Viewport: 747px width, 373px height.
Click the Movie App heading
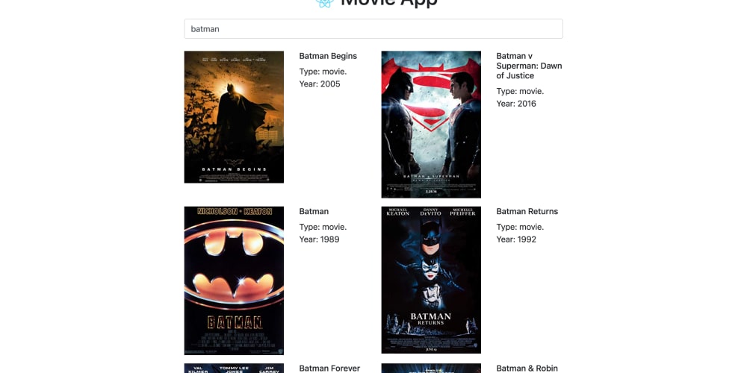pyautogui.click(x=389, y=3)
